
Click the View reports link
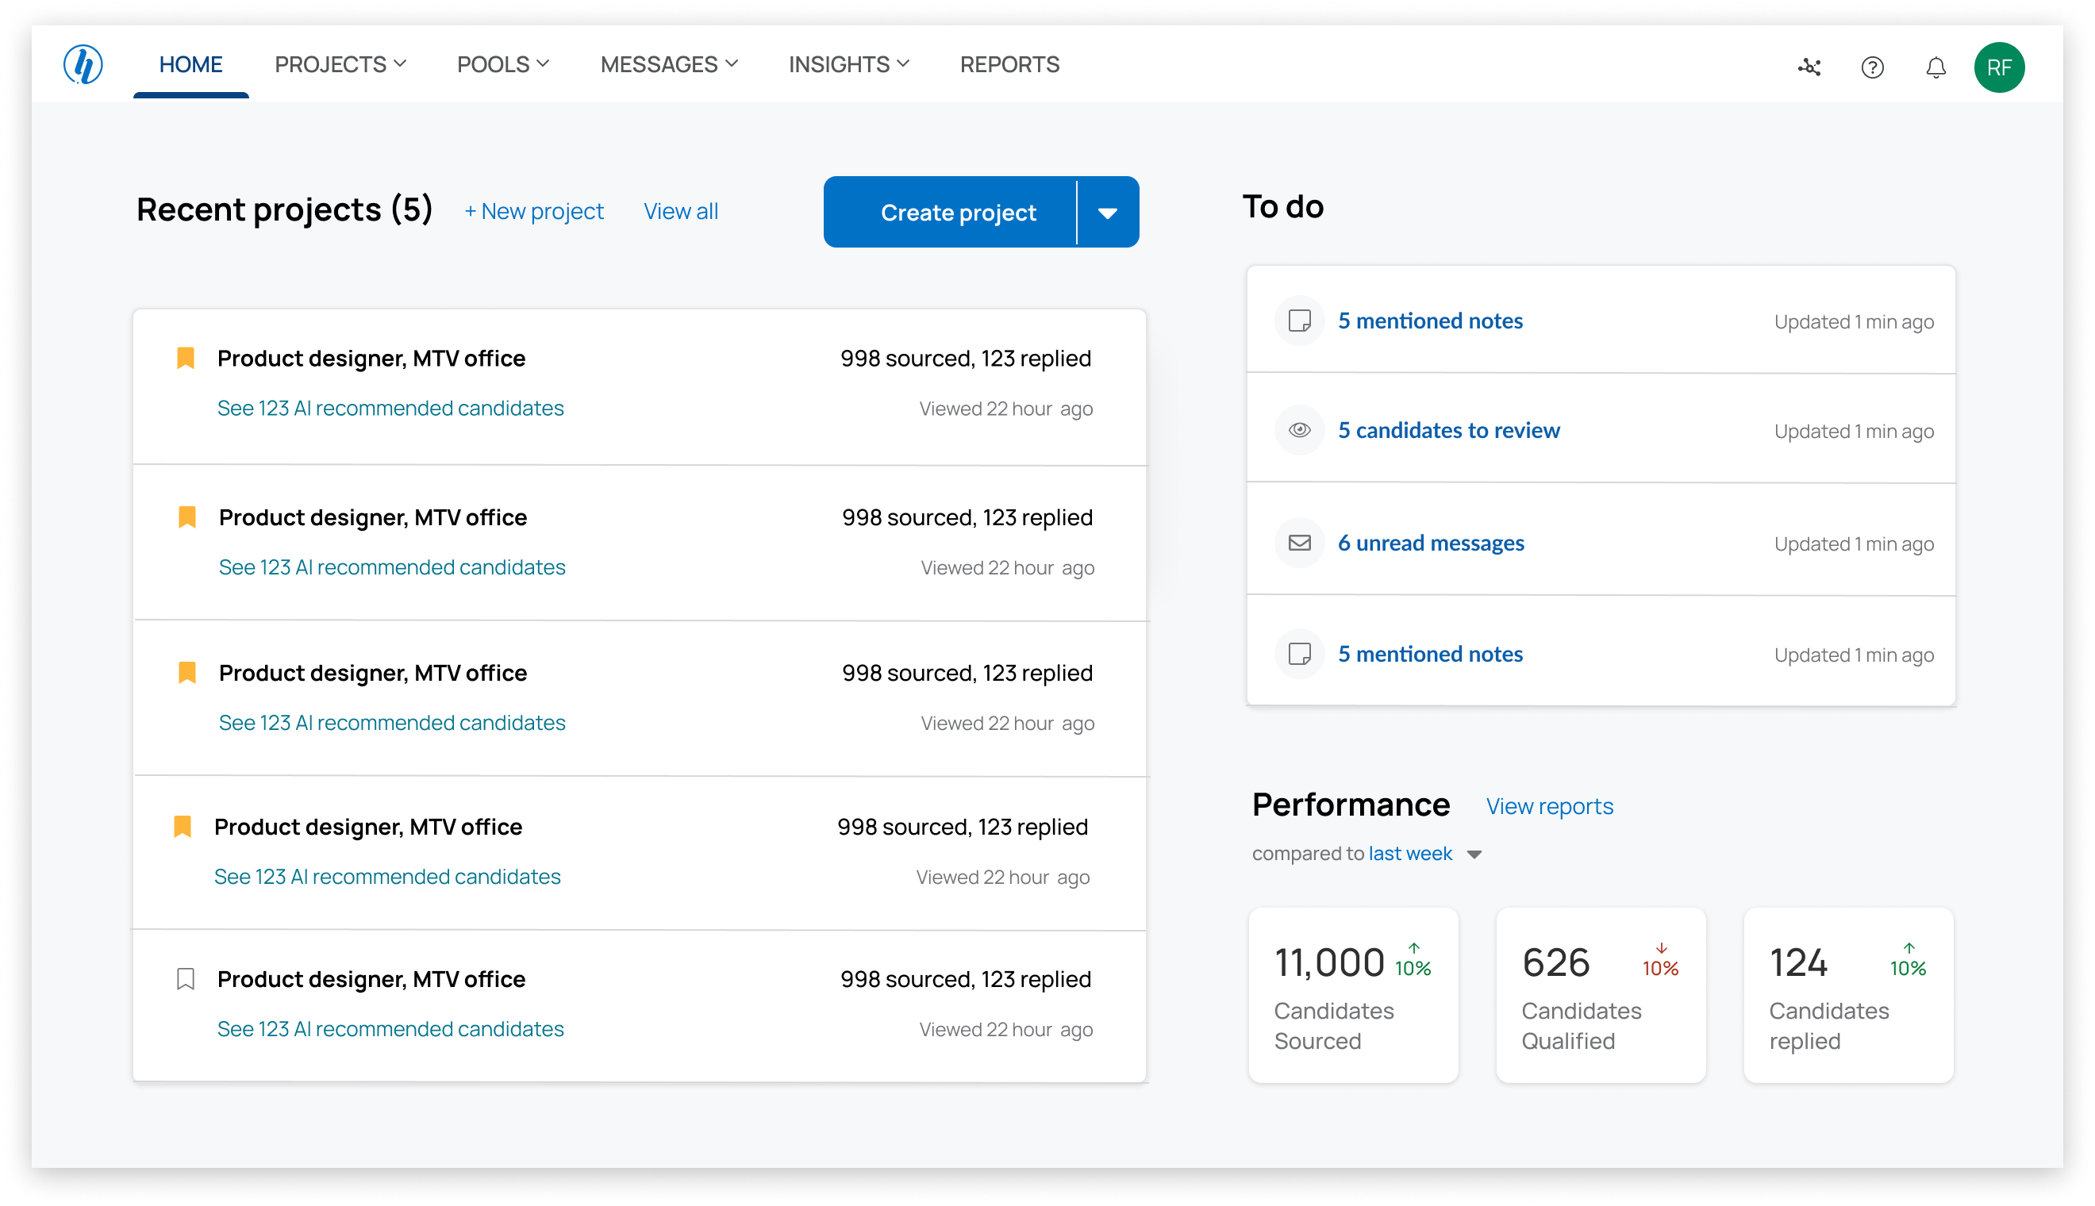[x=1549, y=806]
